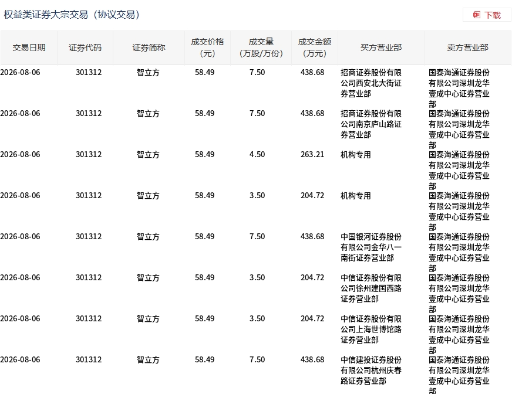Viewport: 512px width, 394px height.
Task: Click seller 国泰海通证券 in the 西安北大街 row
Action: tap(459, 88)
